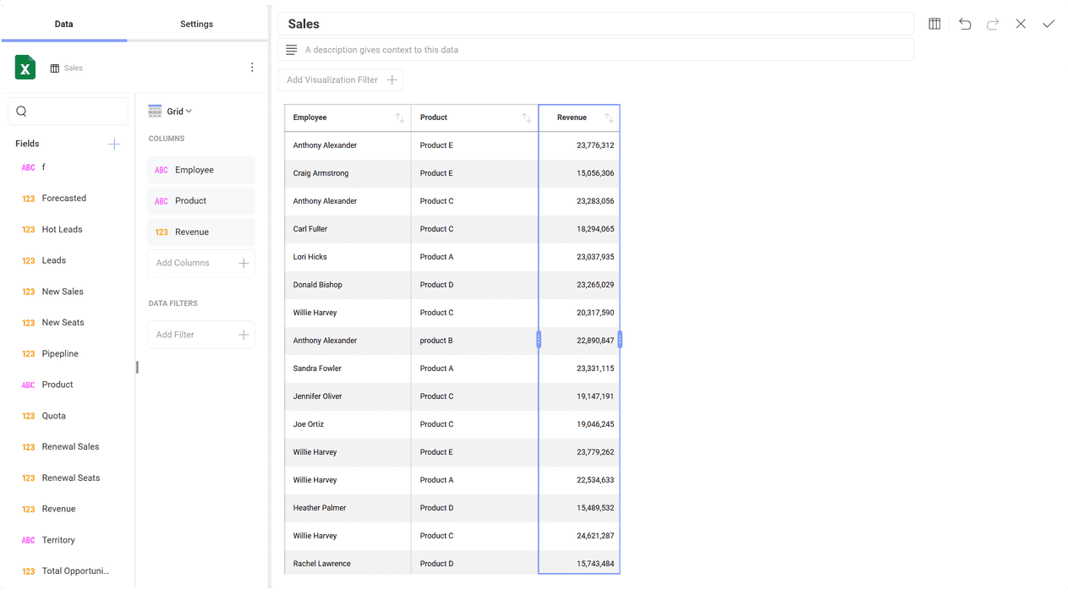
Task: Click the fields search box
Action: (68, 111)
